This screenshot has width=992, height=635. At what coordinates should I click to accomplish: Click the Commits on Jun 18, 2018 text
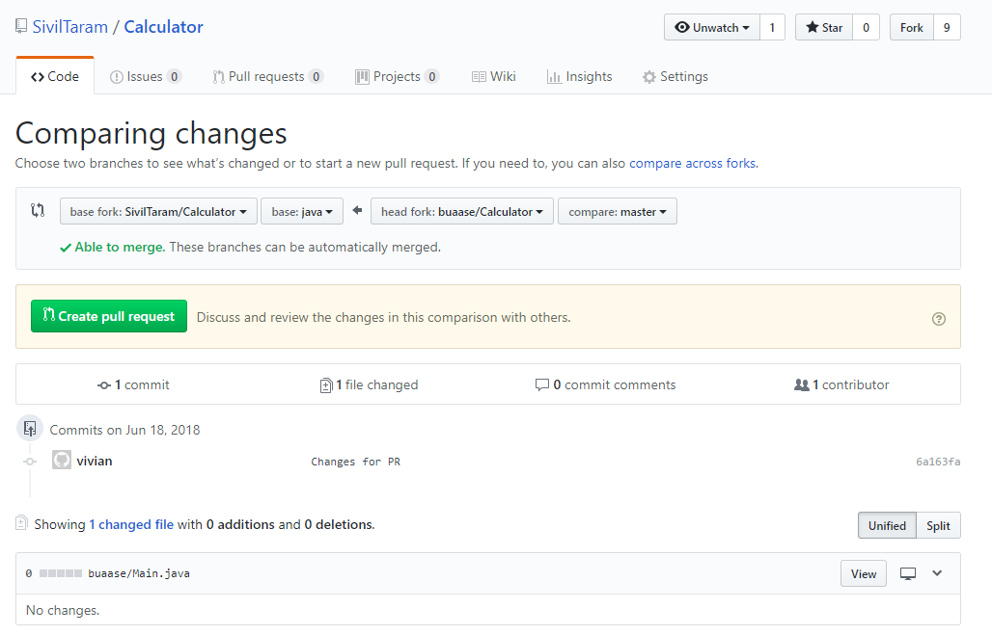(124, 431)
